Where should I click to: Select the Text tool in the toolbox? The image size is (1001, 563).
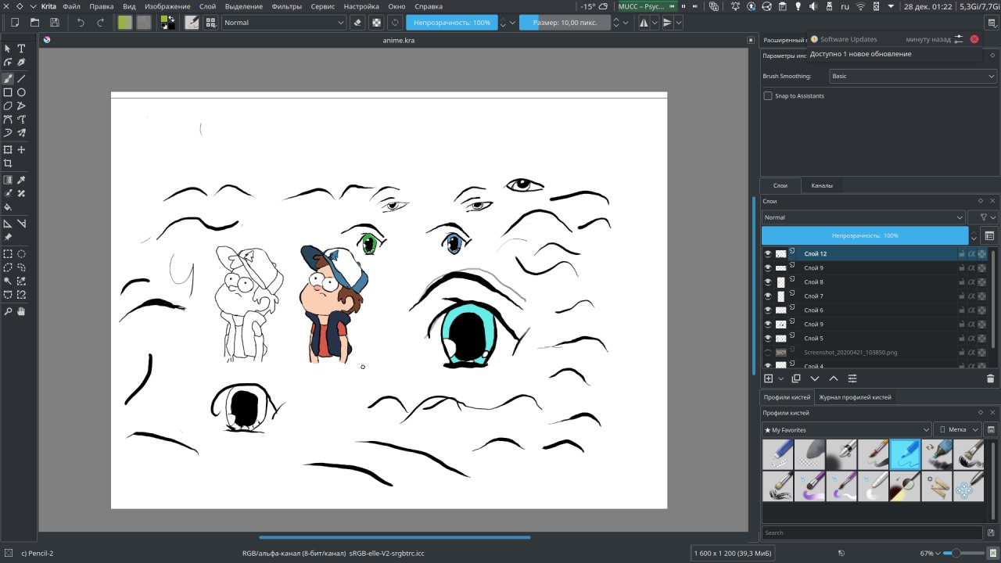(22, 48)
